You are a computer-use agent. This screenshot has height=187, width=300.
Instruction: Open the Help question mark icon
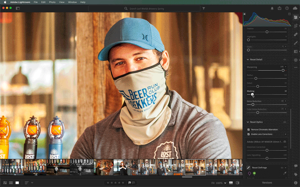pos(287,8)
